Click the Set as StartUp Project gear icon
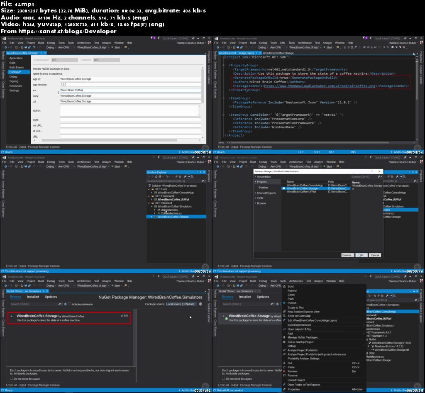This screenshot has height=393, width=425. point(284,342)
